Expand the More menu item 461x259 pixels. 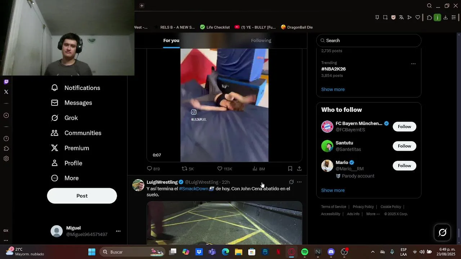tap(65, 178)
